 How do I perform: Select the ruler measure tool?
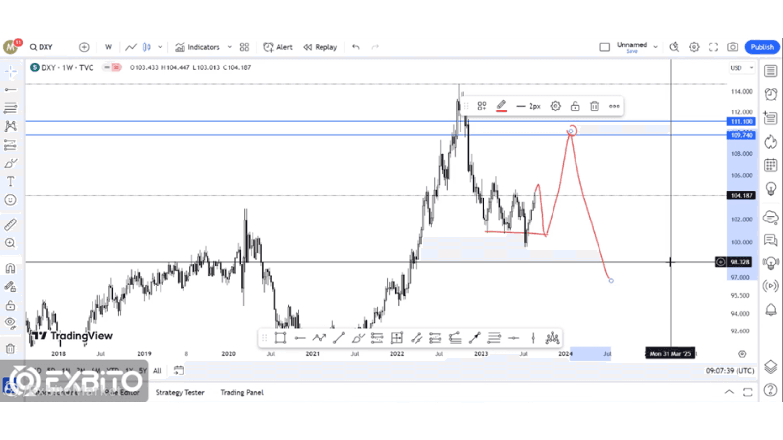tap(10, 224)
